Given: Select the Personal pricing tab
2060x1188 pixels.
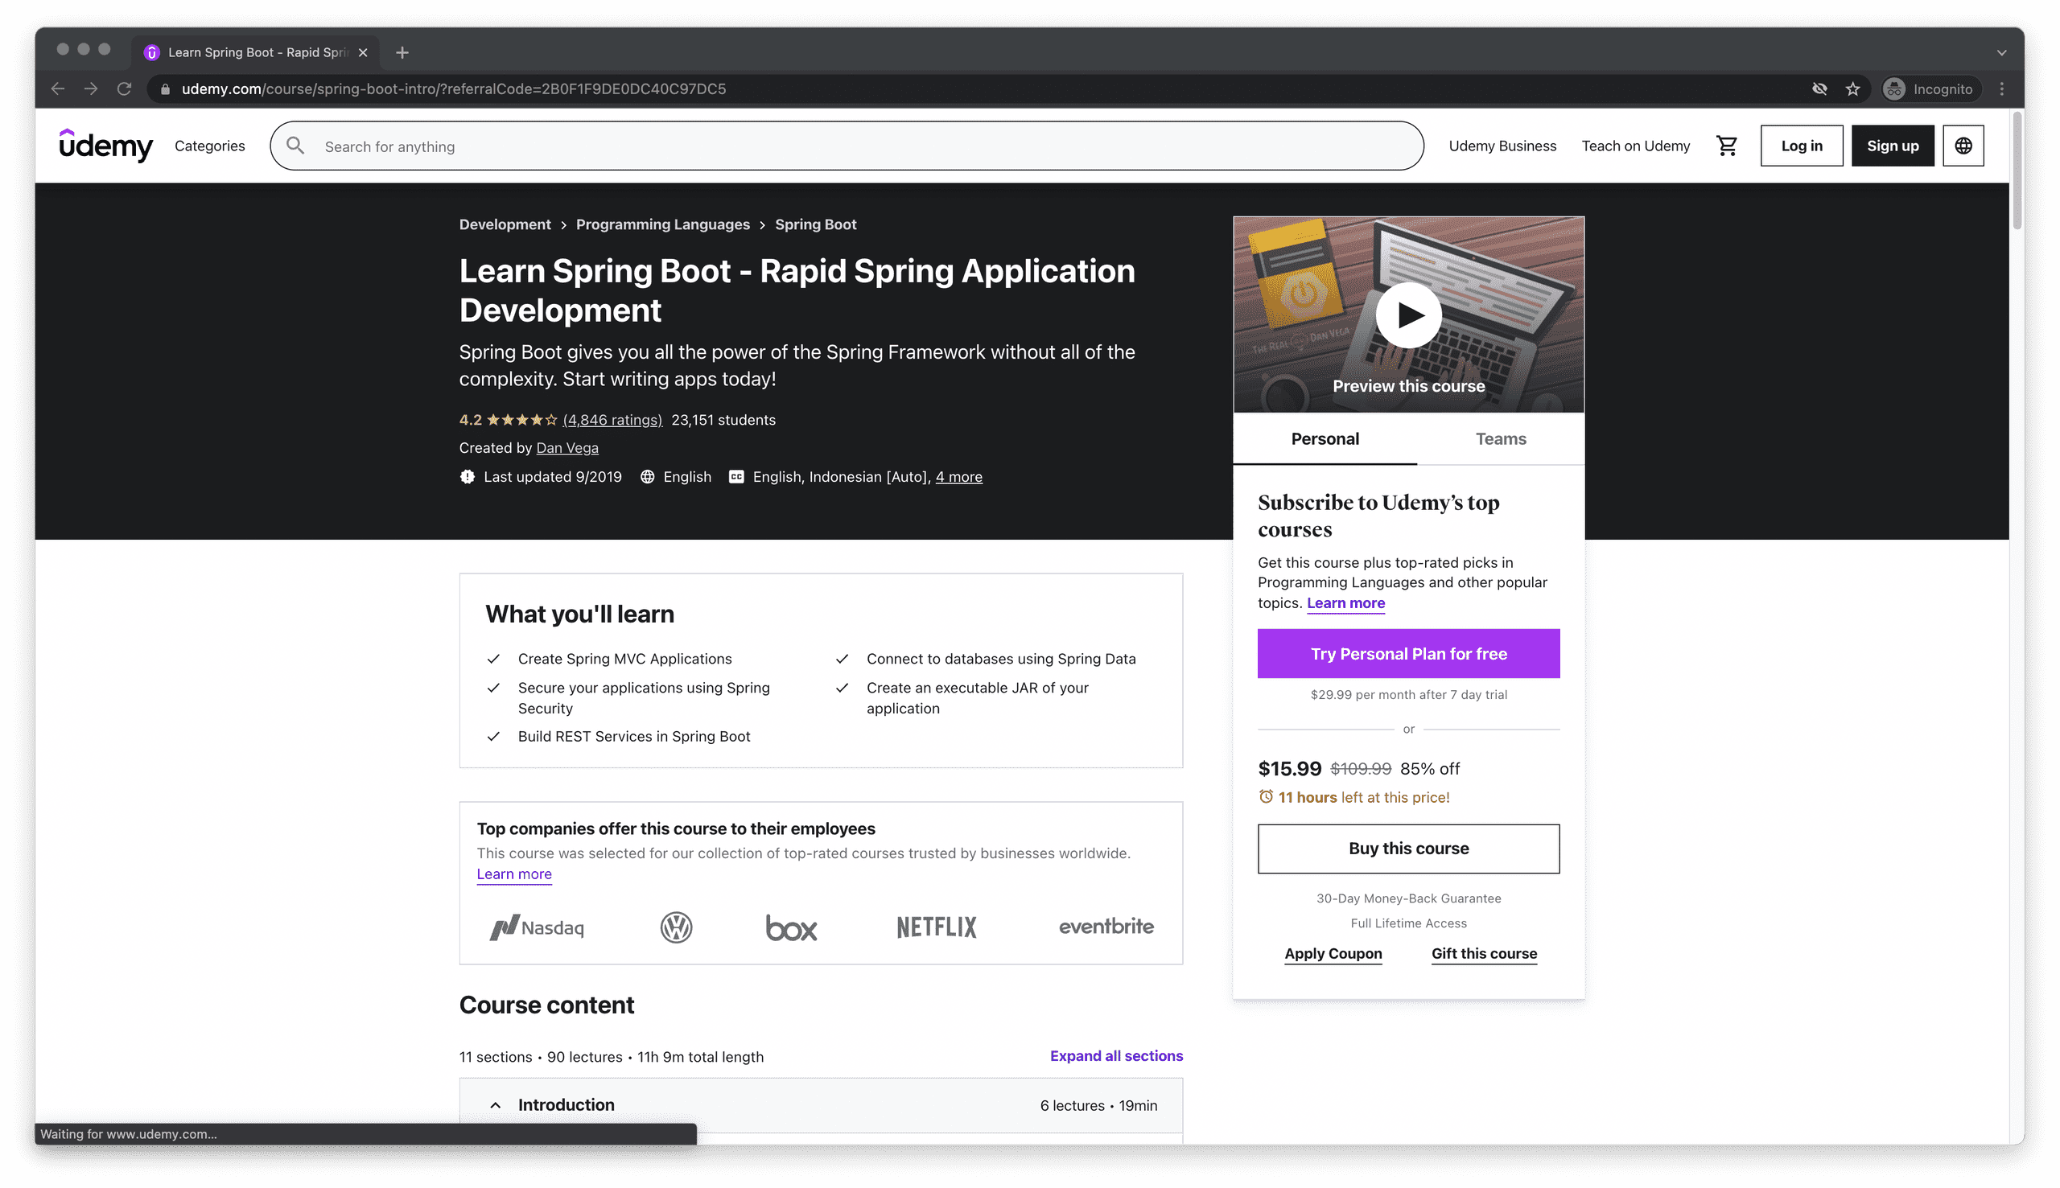Looking at the screenshot, I should (1324, 438).
